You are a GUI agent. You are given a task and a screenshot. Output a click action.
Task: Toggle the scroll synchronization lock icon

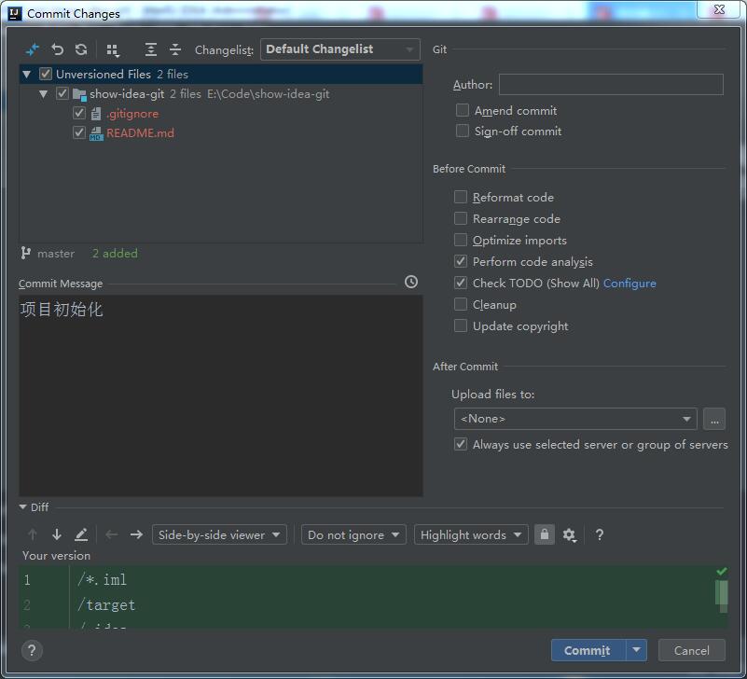545,534
